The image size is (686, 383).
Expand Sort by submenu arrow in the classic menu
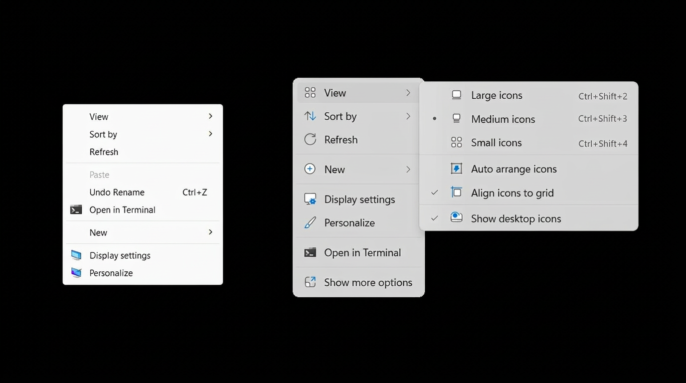click(x=210, y=134)
